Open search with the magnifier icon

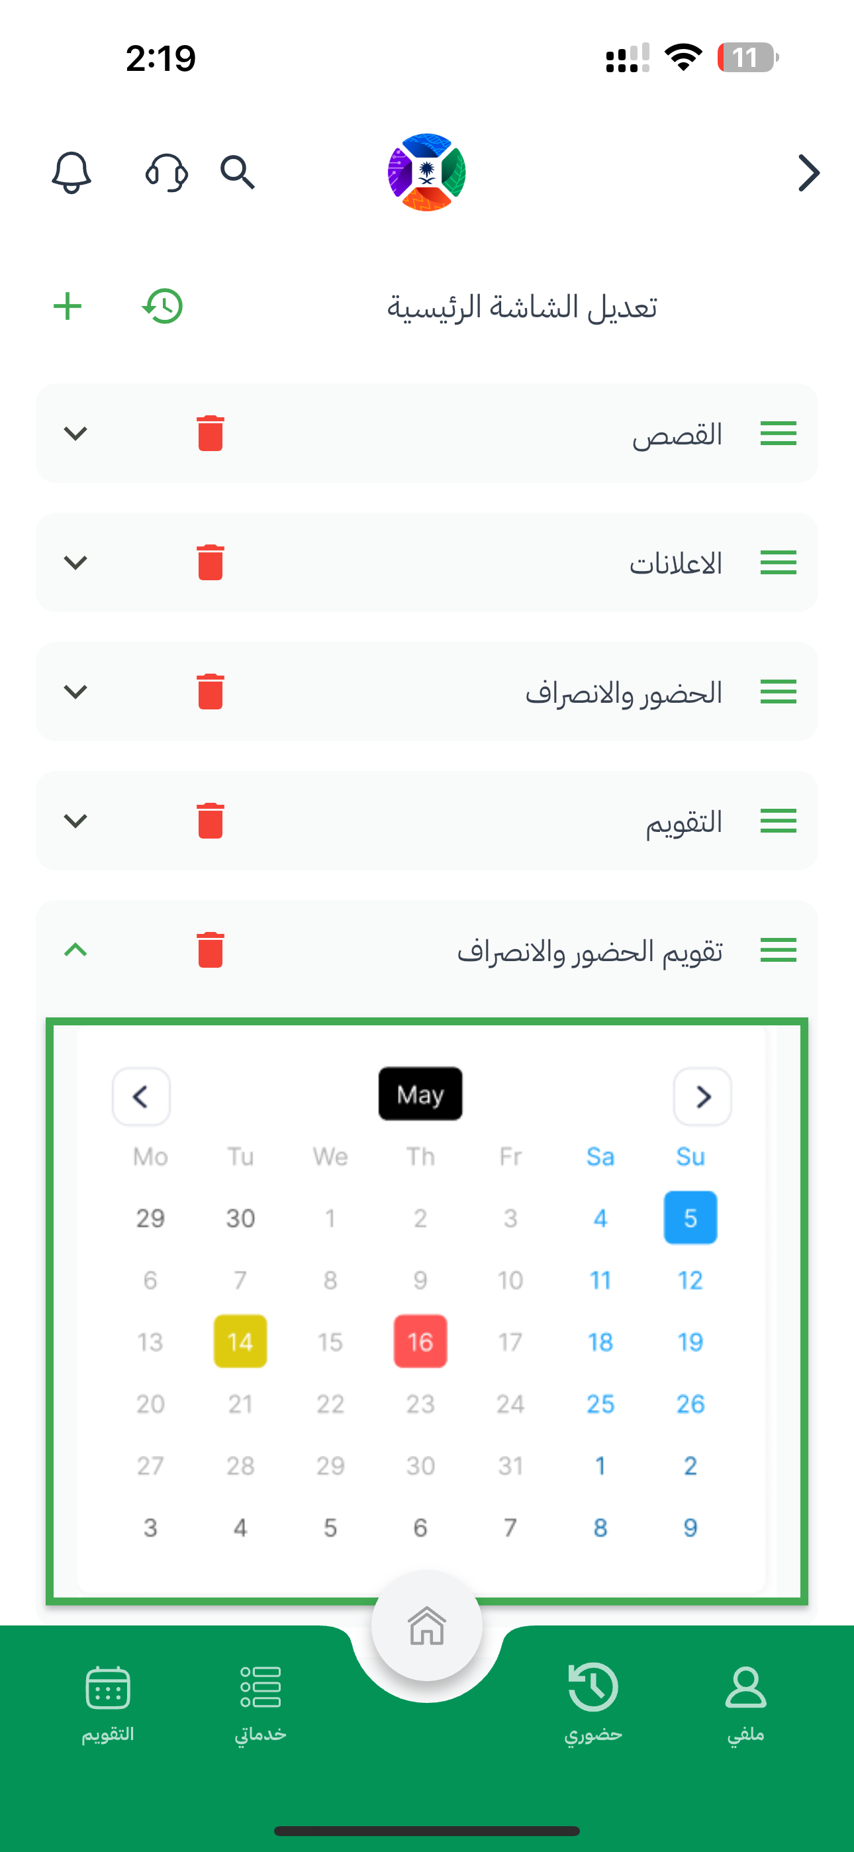(238, 172)
